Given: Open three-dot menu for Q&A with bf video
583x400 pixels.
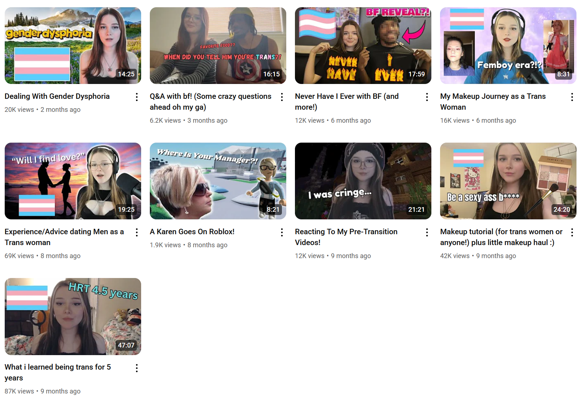Looking at the screenshot, I should (282, 97).
